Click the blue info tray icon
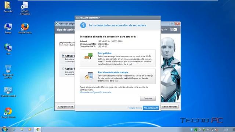 192,130
